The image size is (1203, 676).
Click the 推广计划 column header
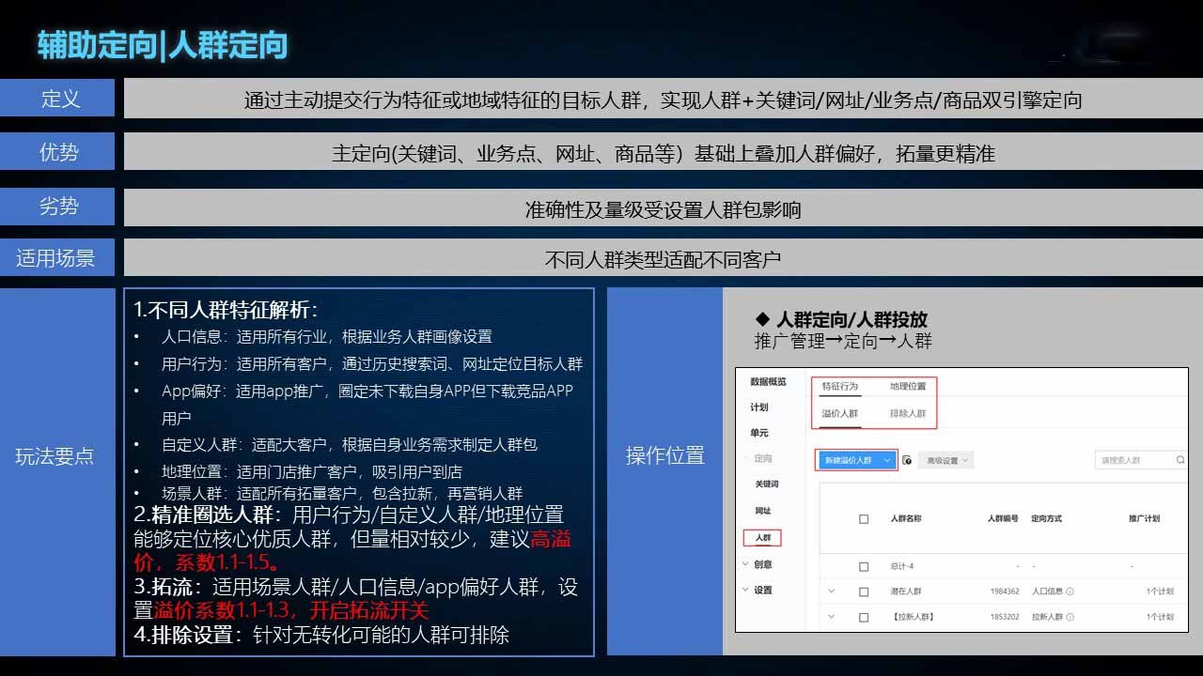pyautogui.click(x=1144, y=518)
